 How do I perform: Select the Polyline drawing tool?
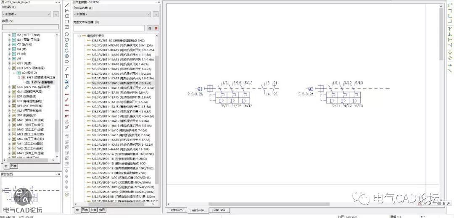point(66,11)
